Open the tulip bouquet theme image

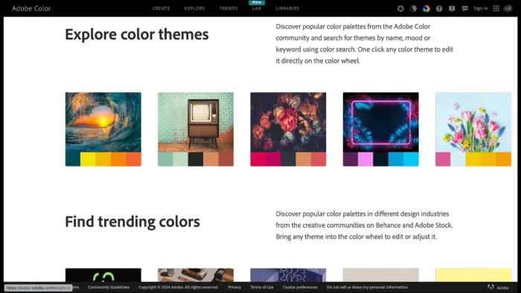(x=473, y=122)
